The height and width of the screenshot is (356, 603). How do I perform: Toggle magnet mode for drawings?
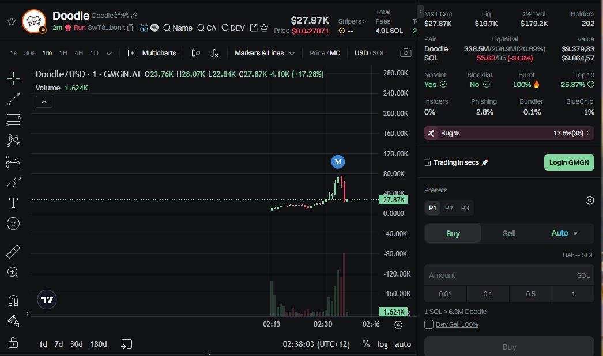pyautogui.click(x=13, y=300)
